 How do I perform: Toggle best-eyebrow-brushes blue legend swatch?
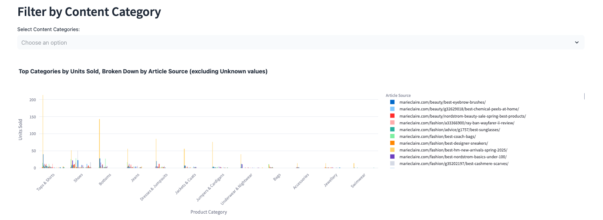tap(392, 102)
